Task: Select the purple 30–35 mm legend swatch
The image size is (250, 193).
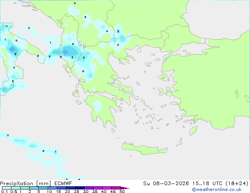Action: (x=89, y=188)
